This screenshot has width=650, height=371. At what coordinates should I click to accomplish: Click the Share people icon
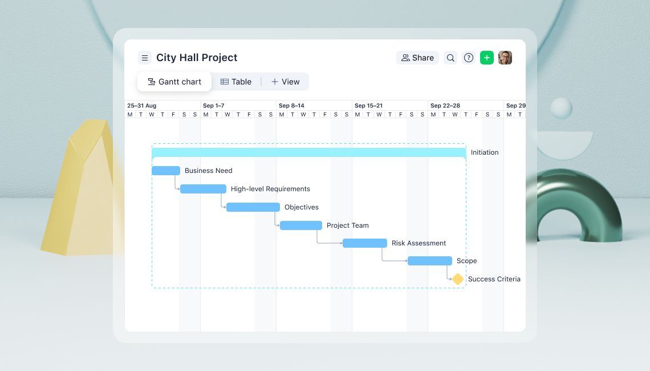point(405,58)
